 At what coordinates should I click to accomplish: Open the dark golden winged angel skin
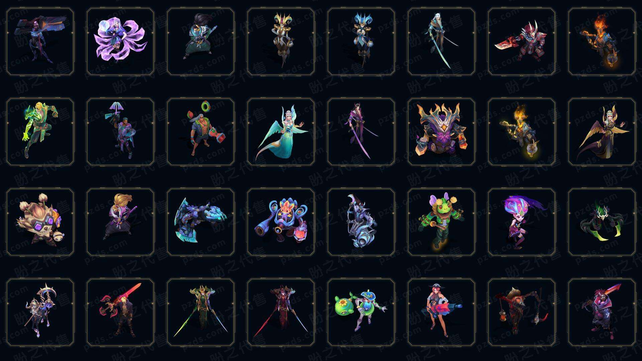(602, 132)
